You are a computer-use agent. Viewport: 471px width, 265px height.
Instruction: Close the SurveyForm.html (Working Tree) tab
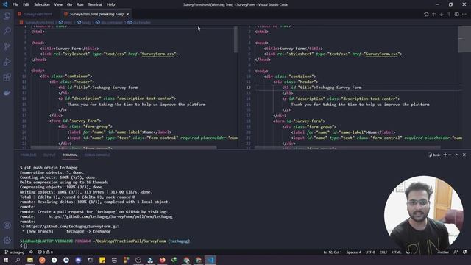pyautogui.click(x=127, y=14)
